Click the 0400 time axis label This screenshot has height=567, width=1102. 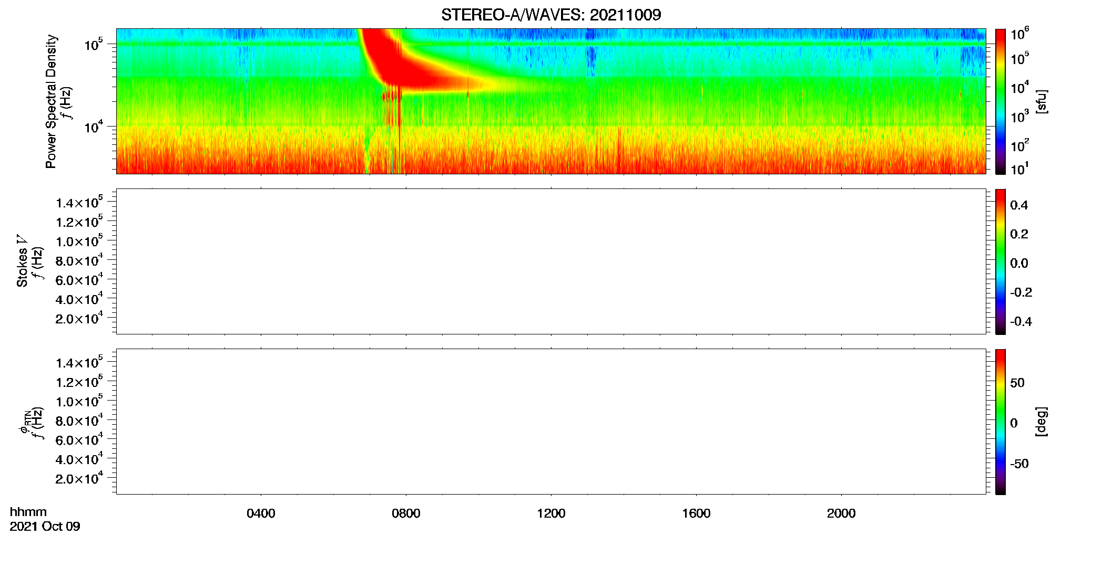point(261,513)
